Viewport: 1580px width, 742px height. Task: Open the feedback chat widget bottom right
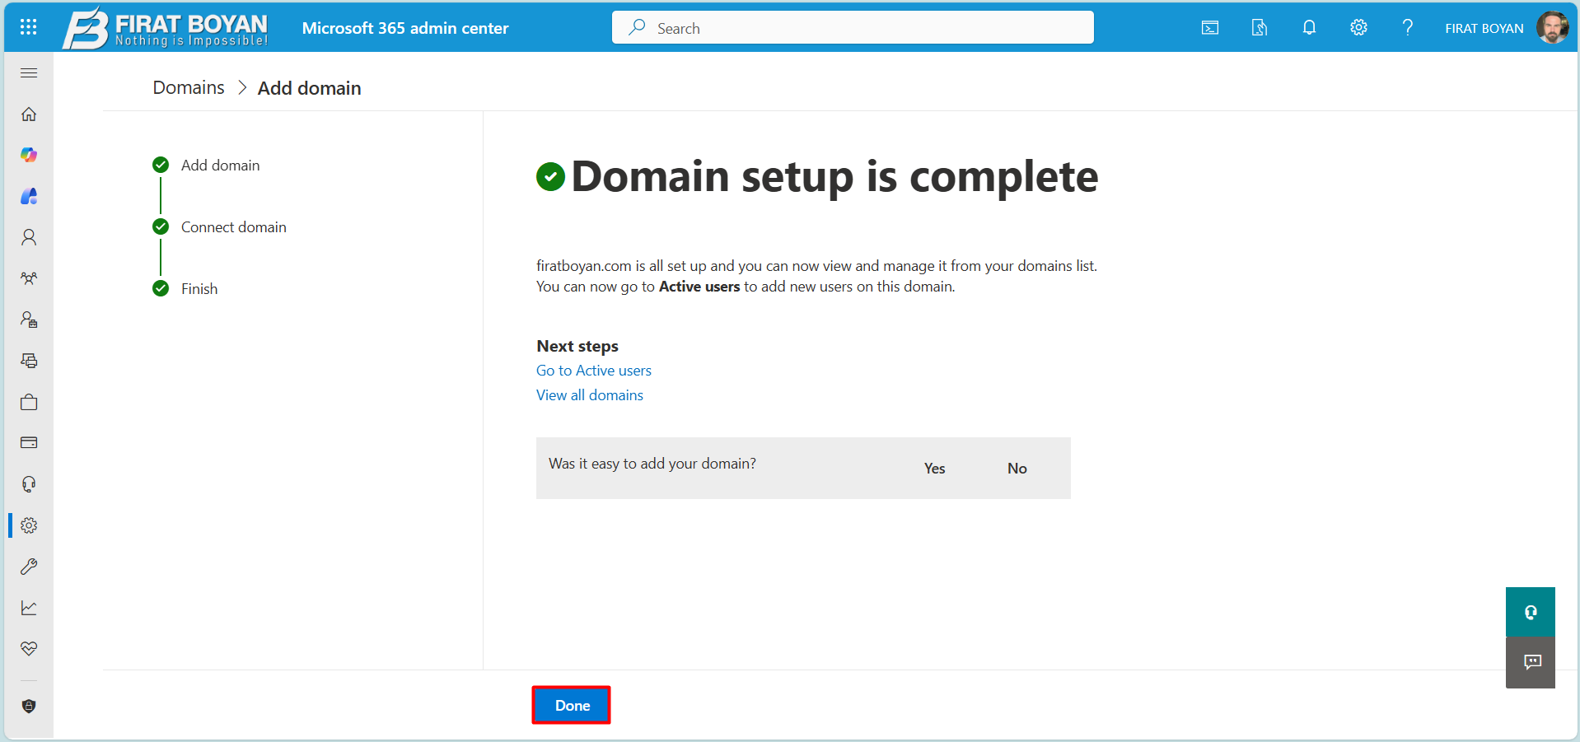pos(1530,662)
